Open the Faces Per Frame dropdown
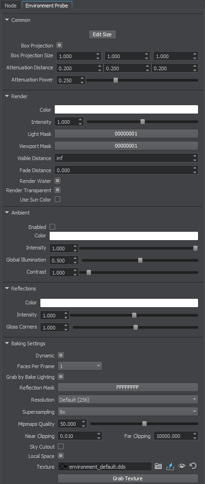 80,366
